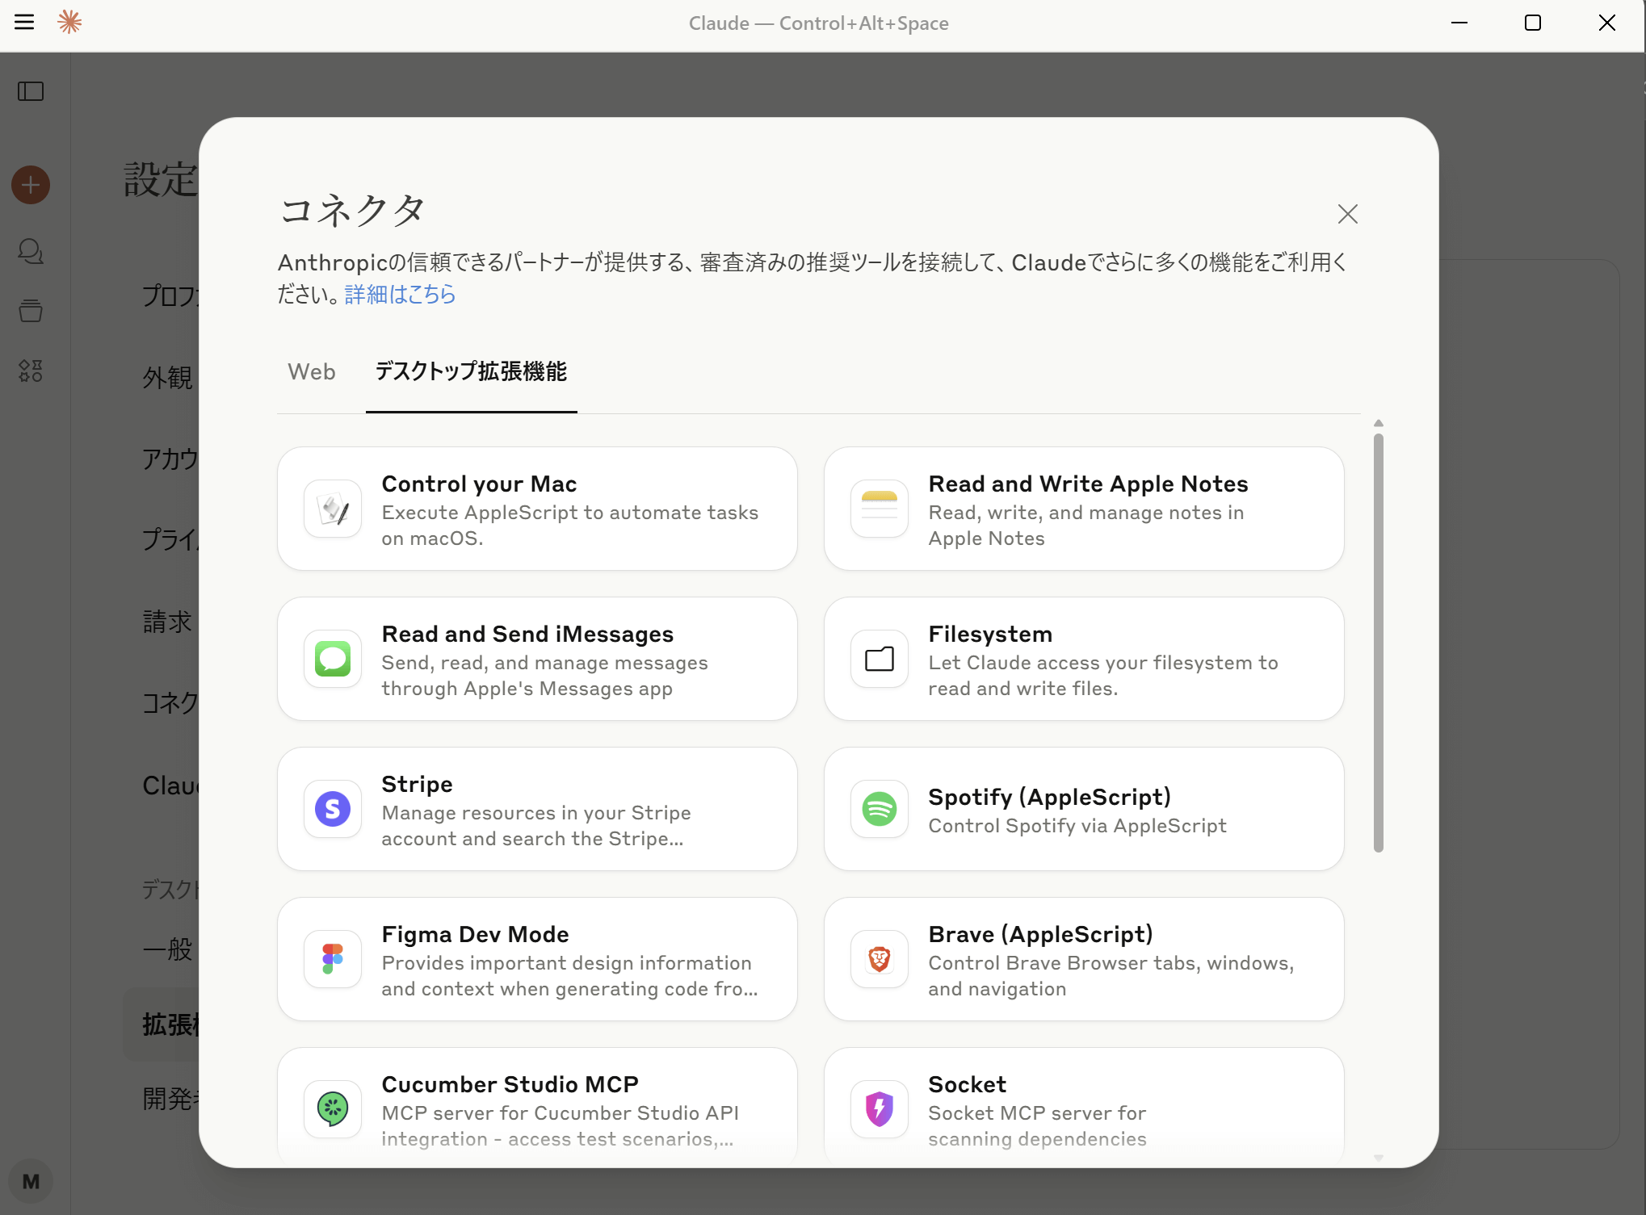Close the コネクタ dialog
The width and height of the screenshot is (1646, 1215).
(x=1347, y=214)
